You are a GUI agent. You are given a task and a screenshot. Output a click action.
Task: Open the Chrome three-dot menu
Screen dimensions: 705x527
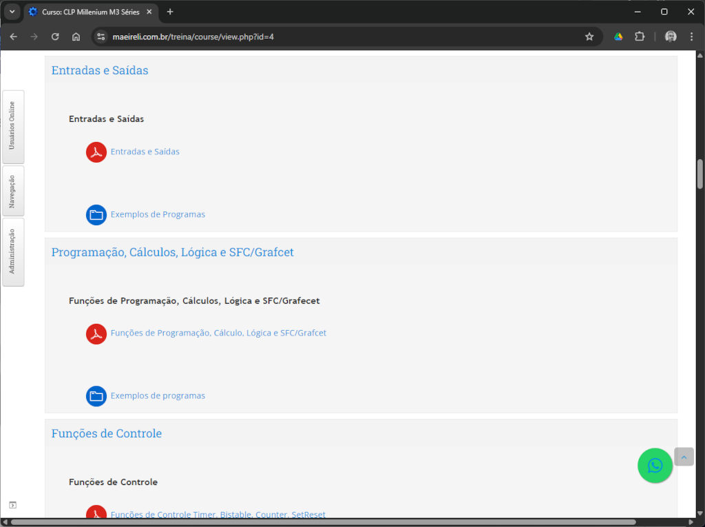[691, 37]
